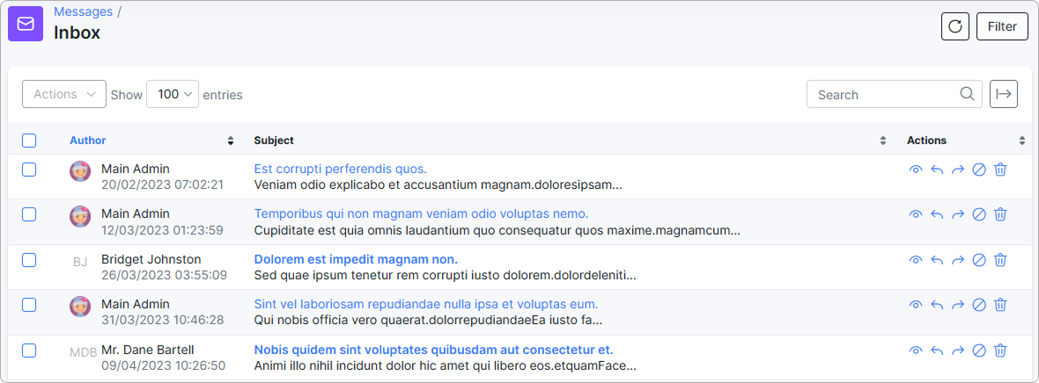Tick the select-all checkbox in the table header
Viewport: 1039px width, 383px height.
[29, 141]
